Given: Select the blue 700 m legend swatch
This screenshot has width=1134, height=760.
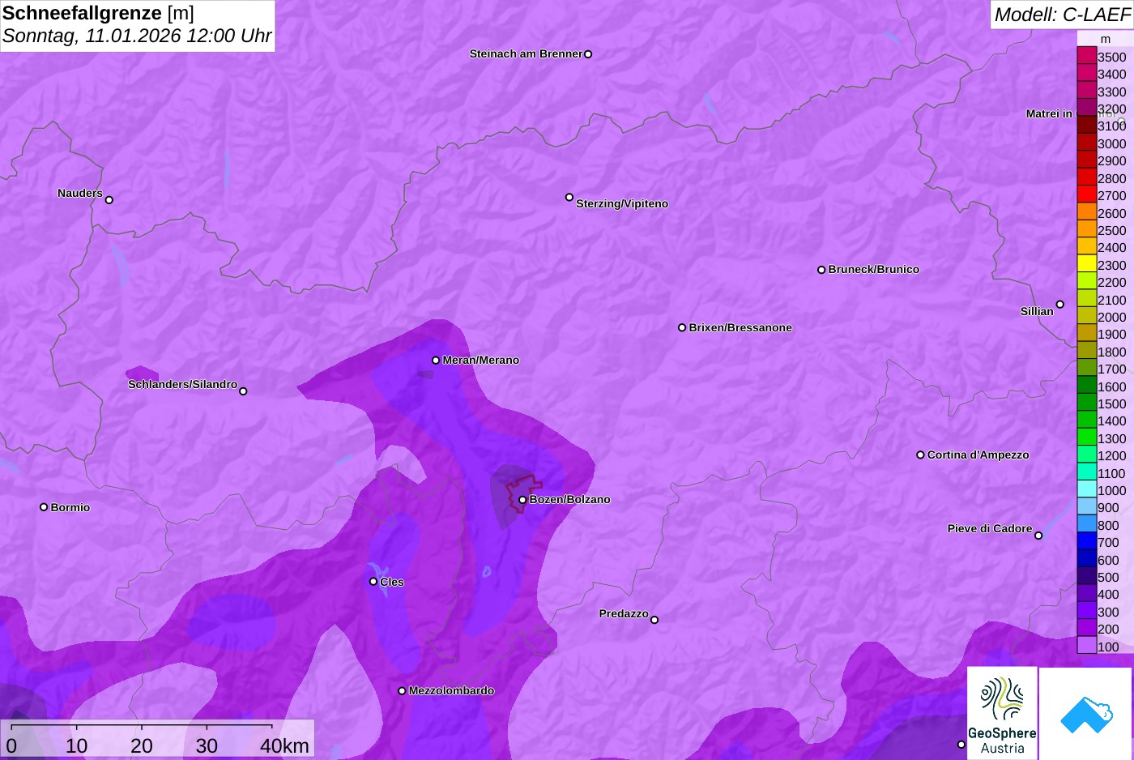Looking at the screenshot, I should pyautogui.click(x=1086, y=542).
